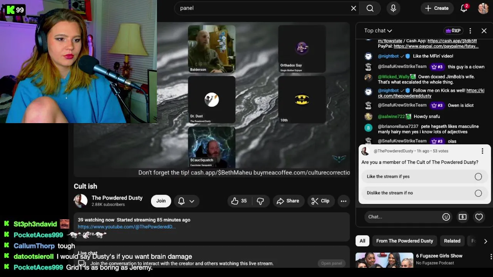This screenshot has width=493, height=277.
Task: Open The Powdered Dusty channel name
Action: (117, 198)
